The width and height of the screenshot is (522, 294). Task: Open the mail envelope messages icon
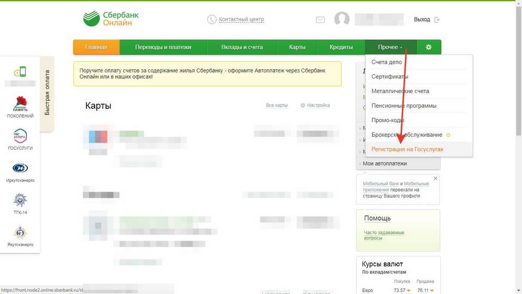point(320,20)
